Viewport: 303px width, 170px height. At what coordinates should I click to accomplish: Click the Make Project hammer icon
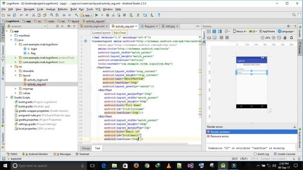point(77,15)
